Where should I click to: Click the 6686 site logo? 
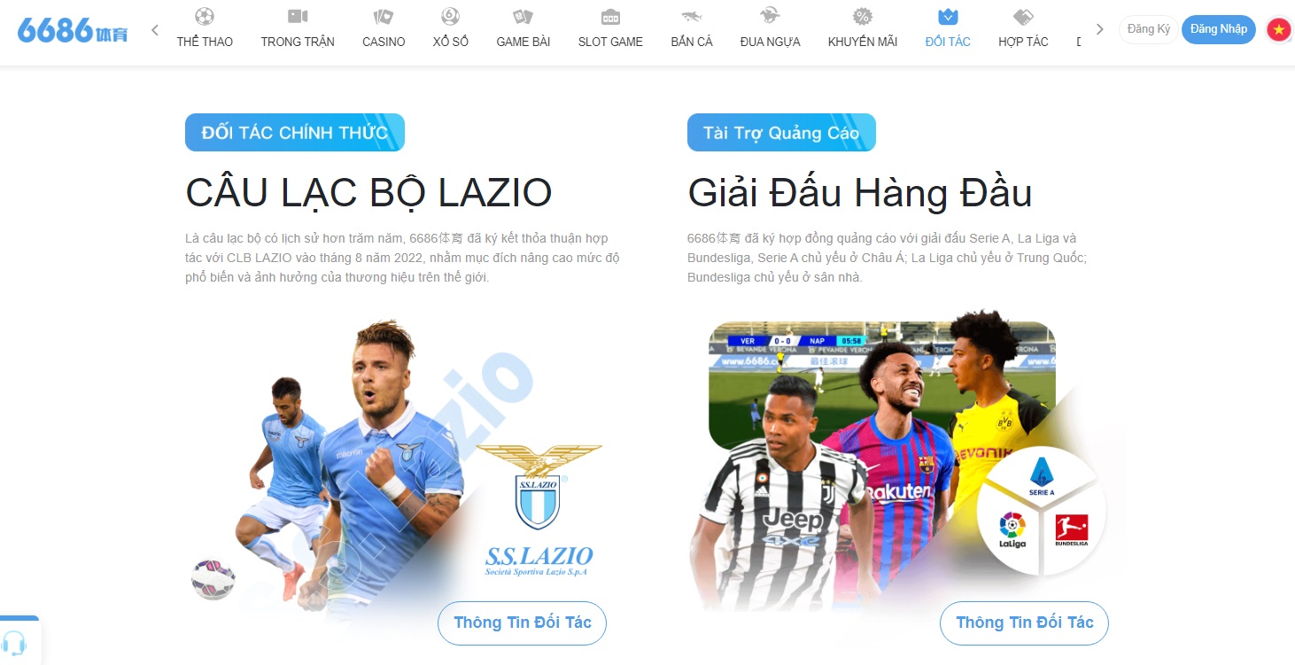pyautogui.click(x=73, y=29)
